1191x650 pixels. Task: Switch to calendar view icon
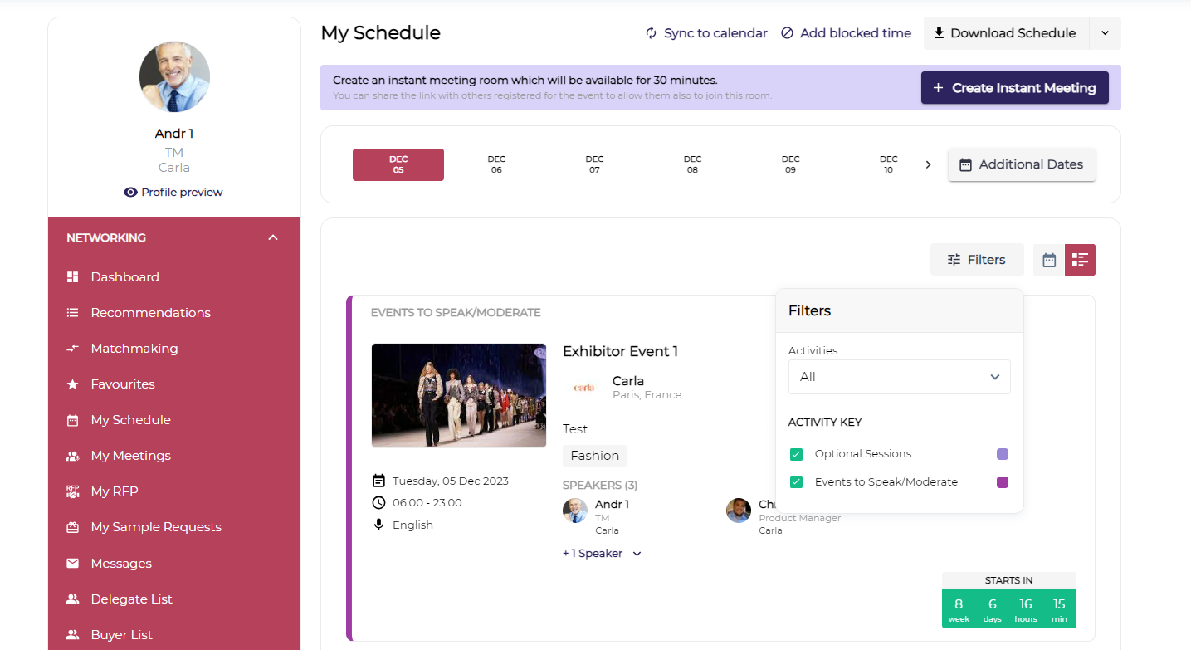[1049, 260]
